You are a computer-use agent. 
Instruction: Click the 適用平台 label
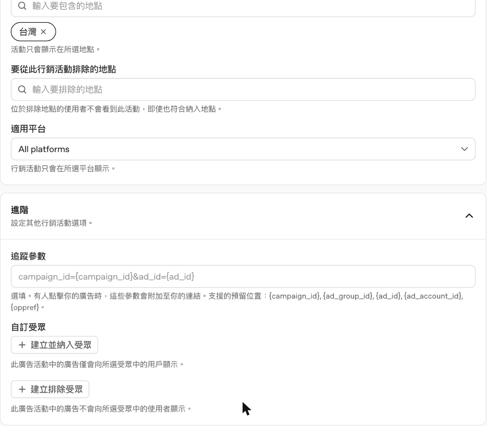tap(28, 129)
